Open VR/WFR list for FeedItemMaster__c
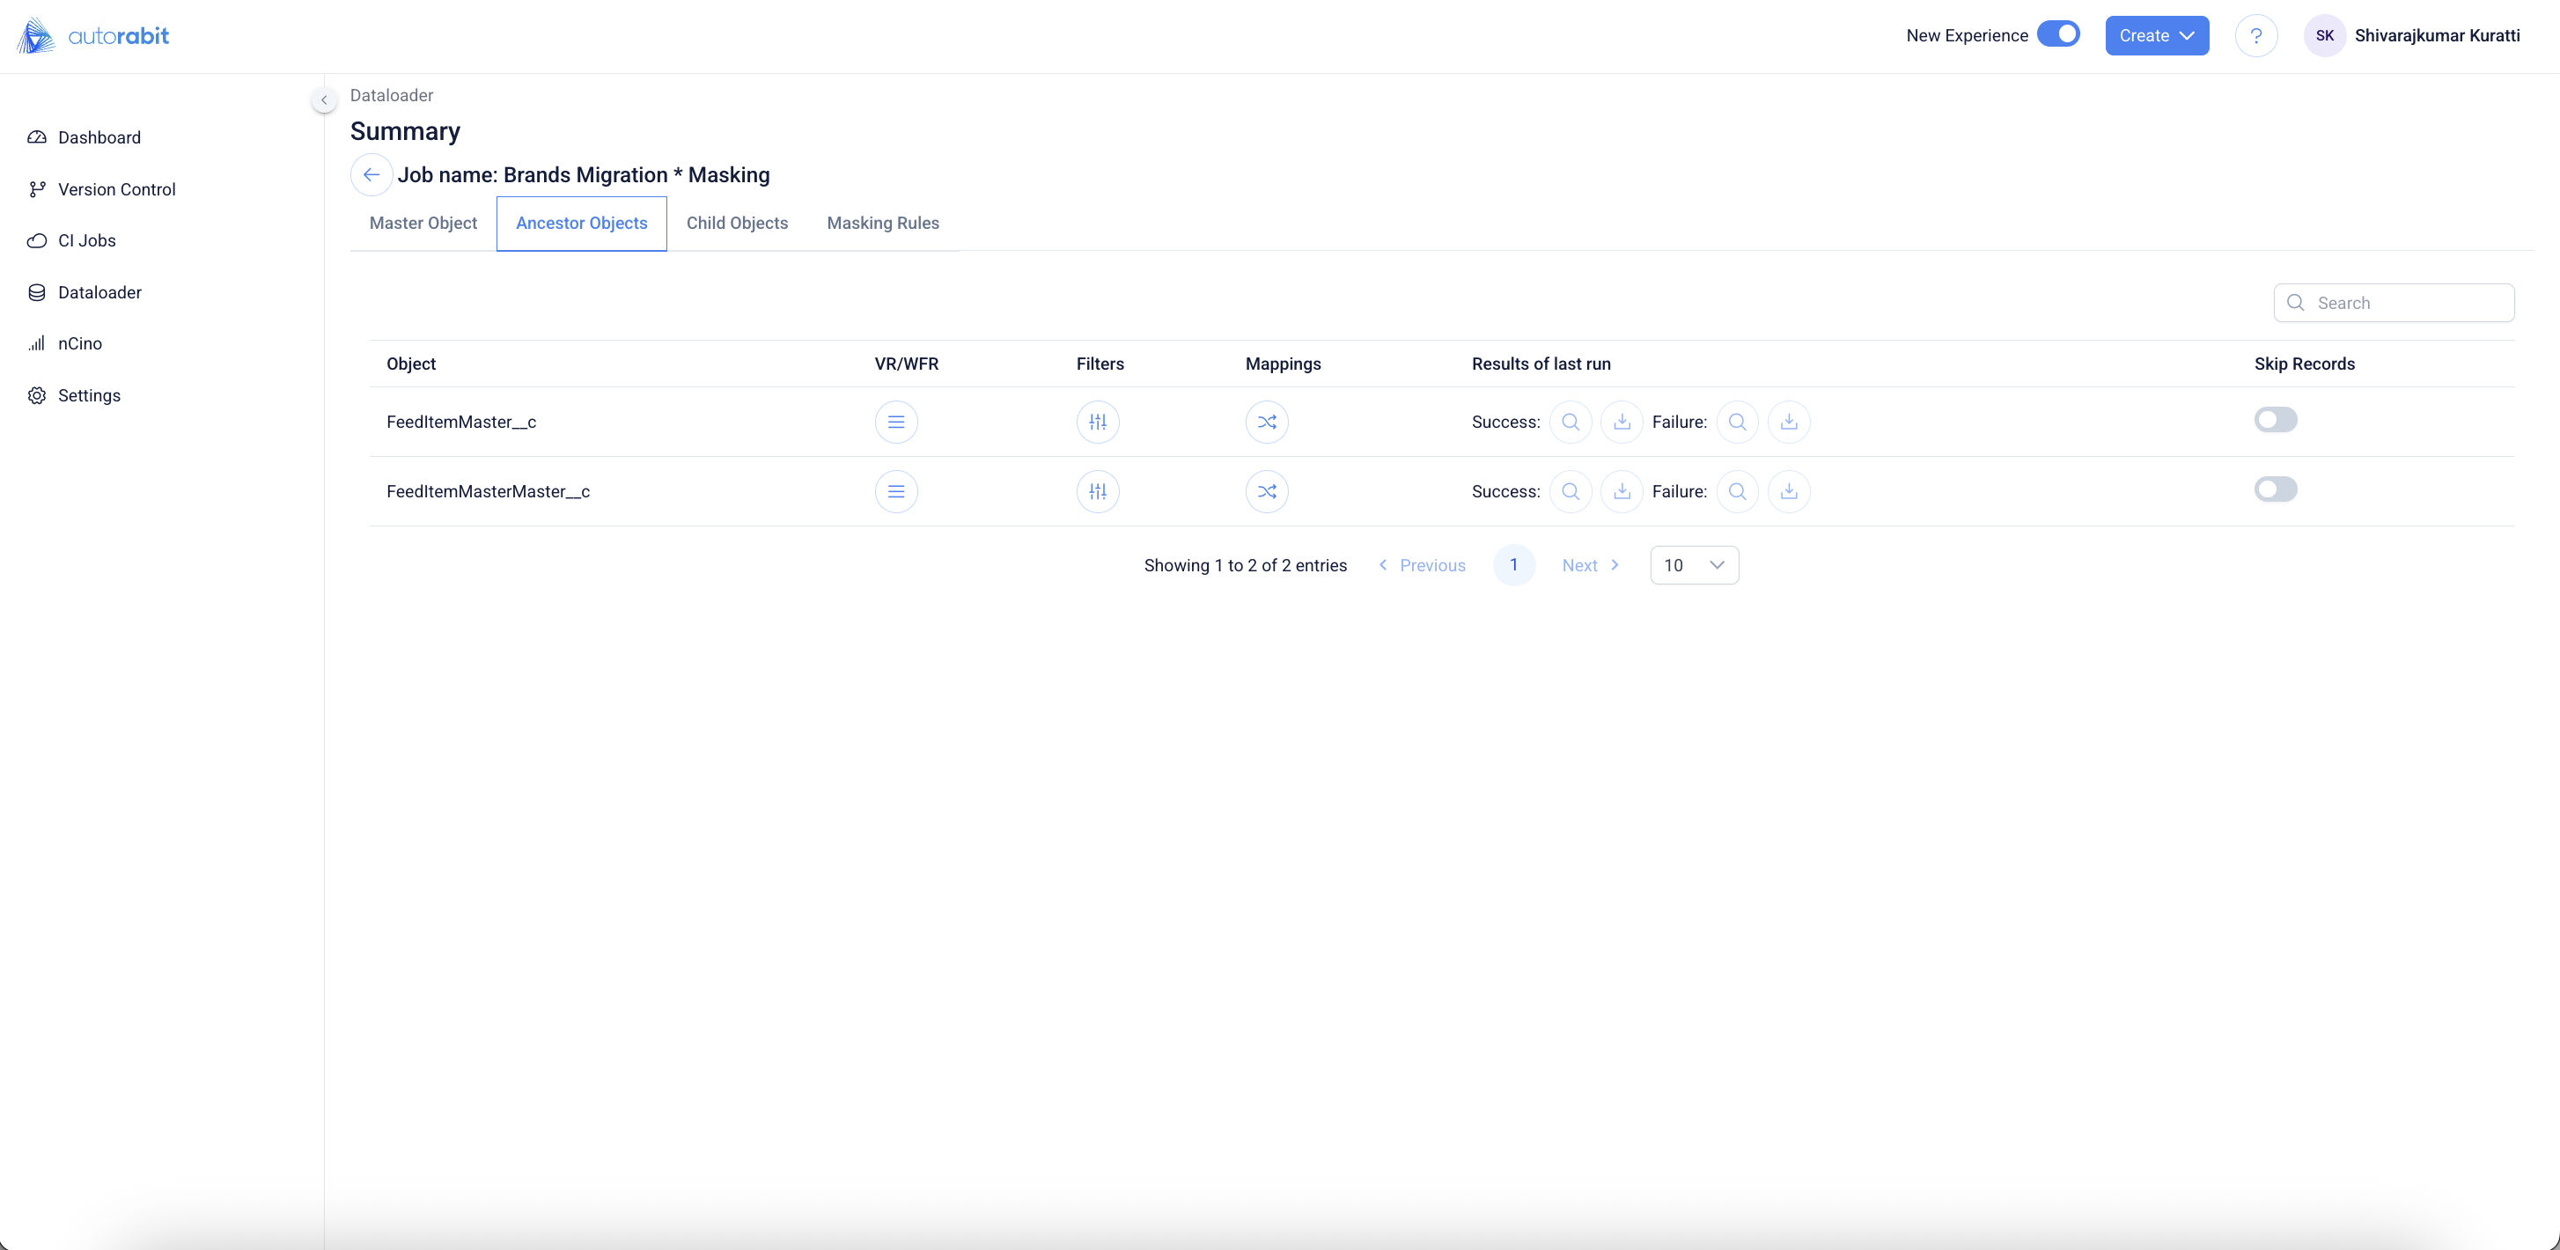 [895, 422]
